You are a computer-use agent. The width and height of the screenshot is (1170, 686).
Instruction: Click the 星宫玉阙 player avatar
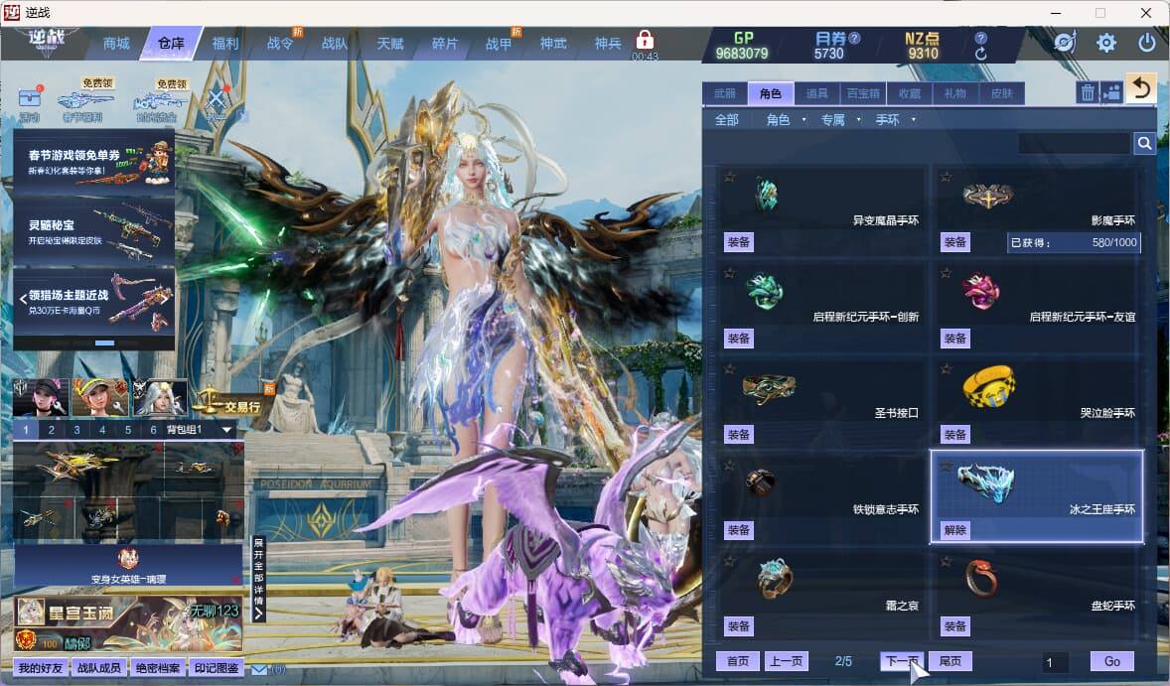point(30,613)
